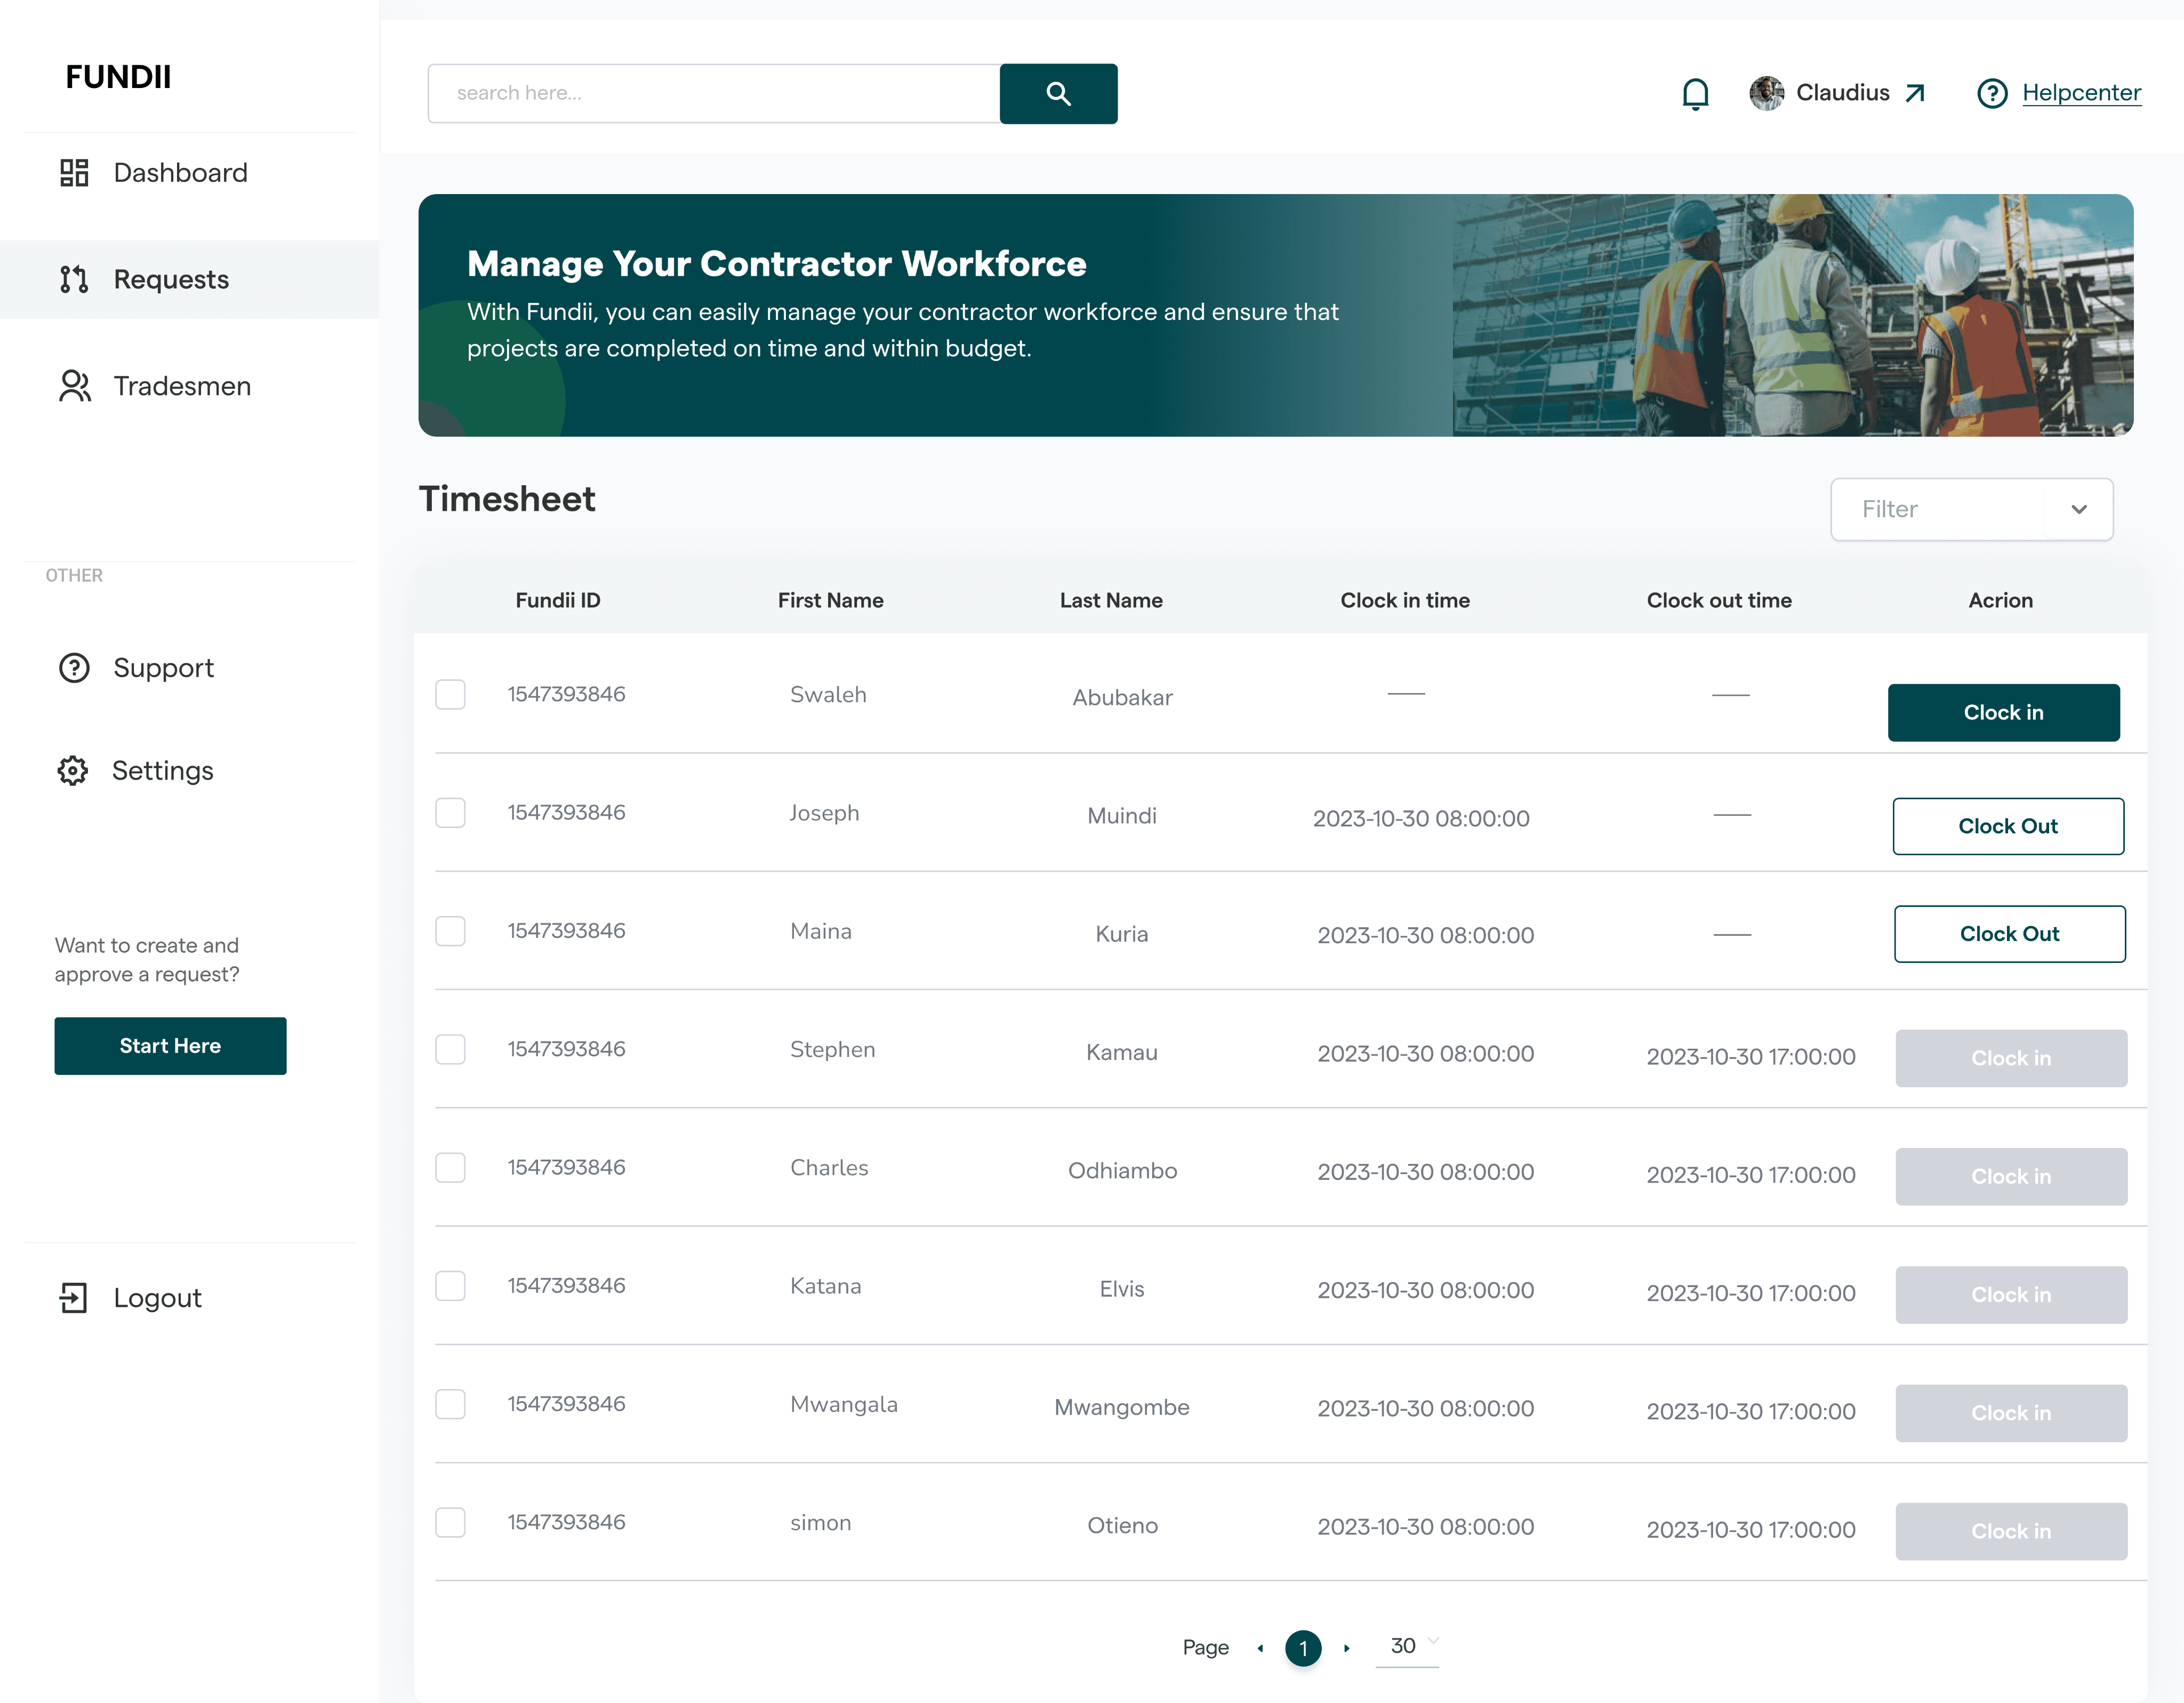Select the Requests menu item
Image resolution: width=2184 pixels, height=1703 pixels.
pos(190,279)
